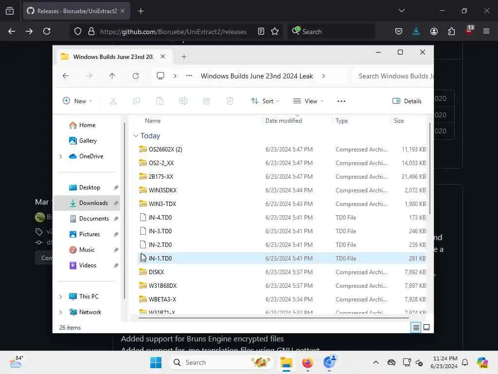Open Desktop in navigation pane

point(89,187)
